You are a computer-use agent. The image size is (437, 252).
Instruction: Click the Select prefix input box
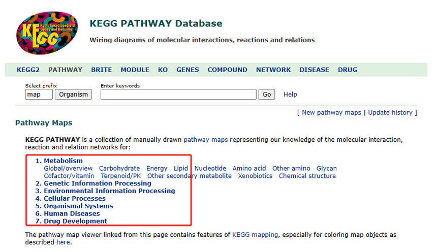[39, 94]
